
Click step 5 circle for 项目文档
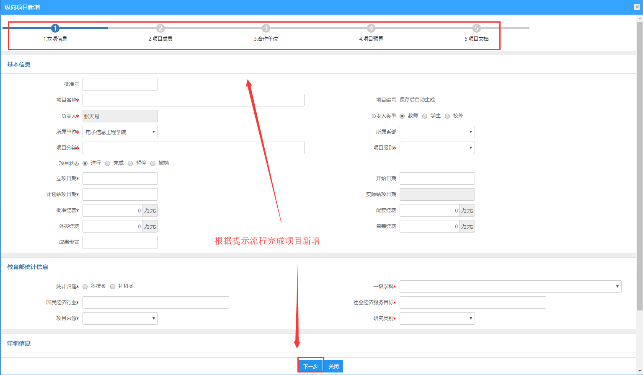point(476,28)
